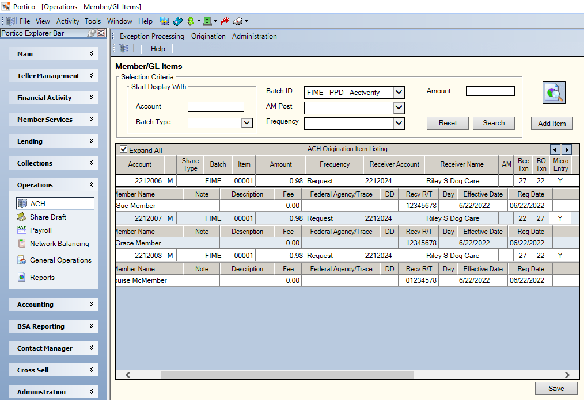This screenshot has height=400, width=584.
Task: Click the red curved arrow toolbar icon
Action: (x=225, y=21)
